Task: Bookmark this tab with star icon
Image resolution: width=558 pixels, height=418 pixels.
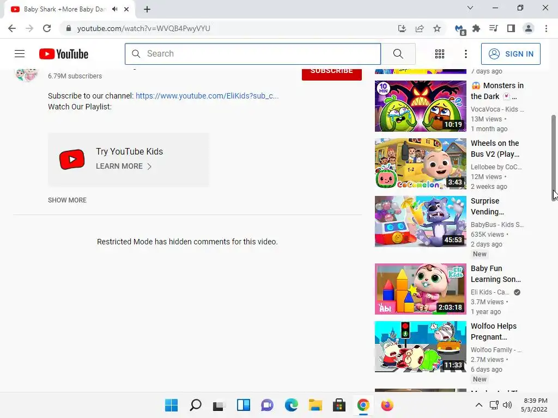Action: click(437, 28)
